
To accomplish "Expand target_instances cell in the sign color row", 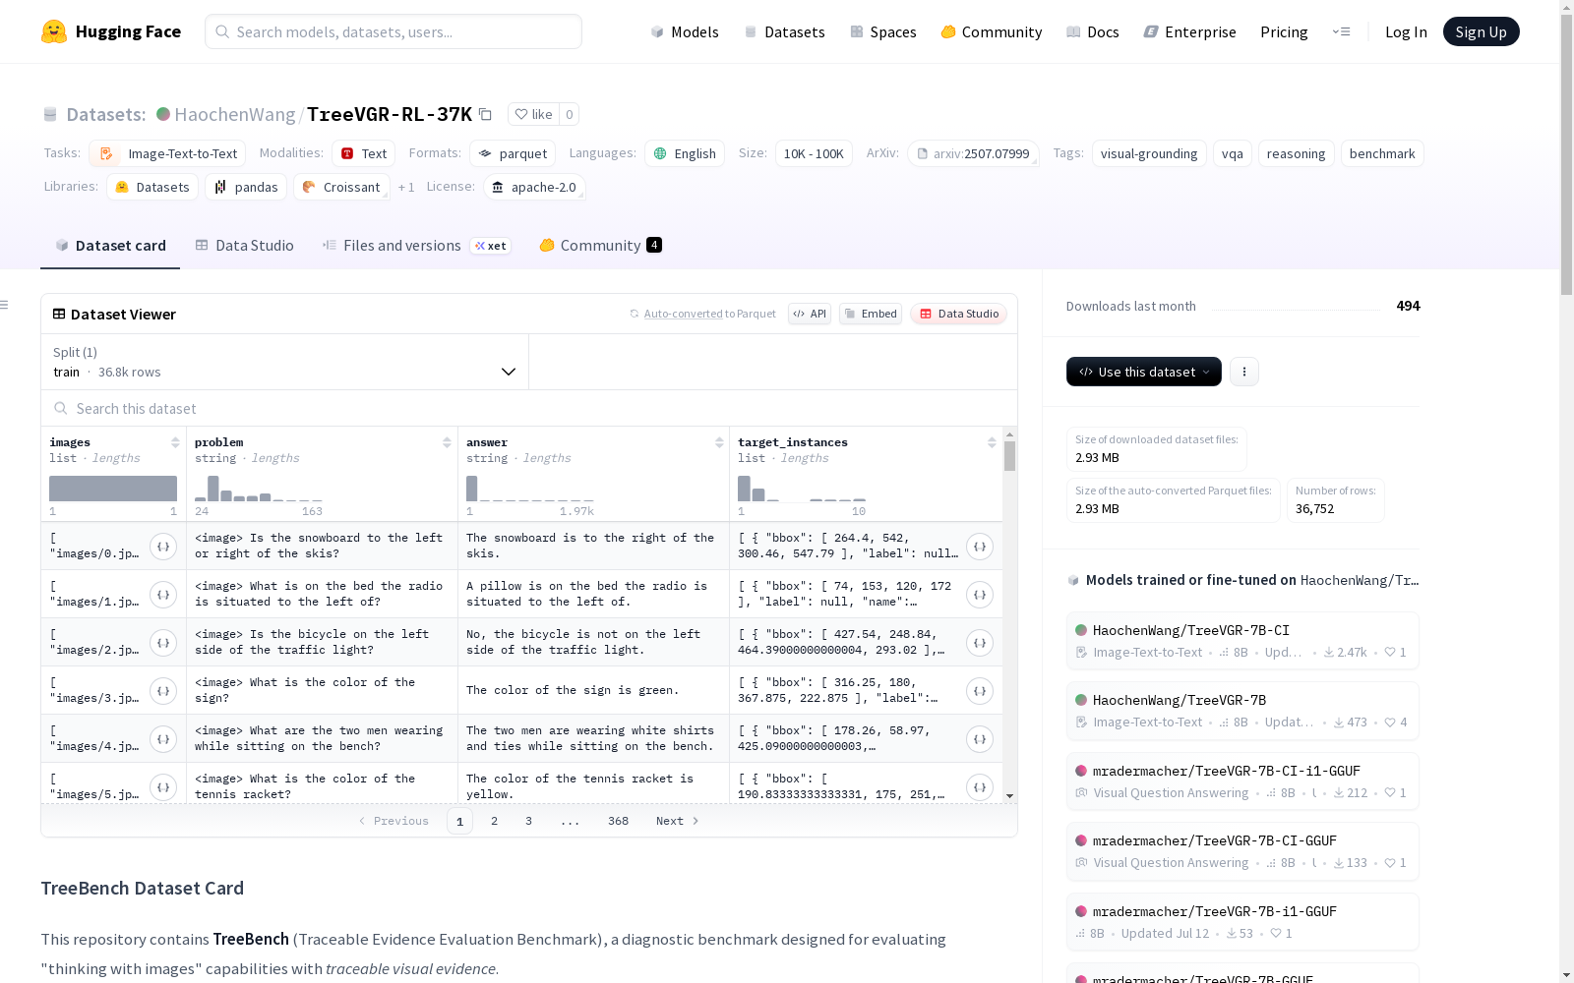I will [980, 691].
